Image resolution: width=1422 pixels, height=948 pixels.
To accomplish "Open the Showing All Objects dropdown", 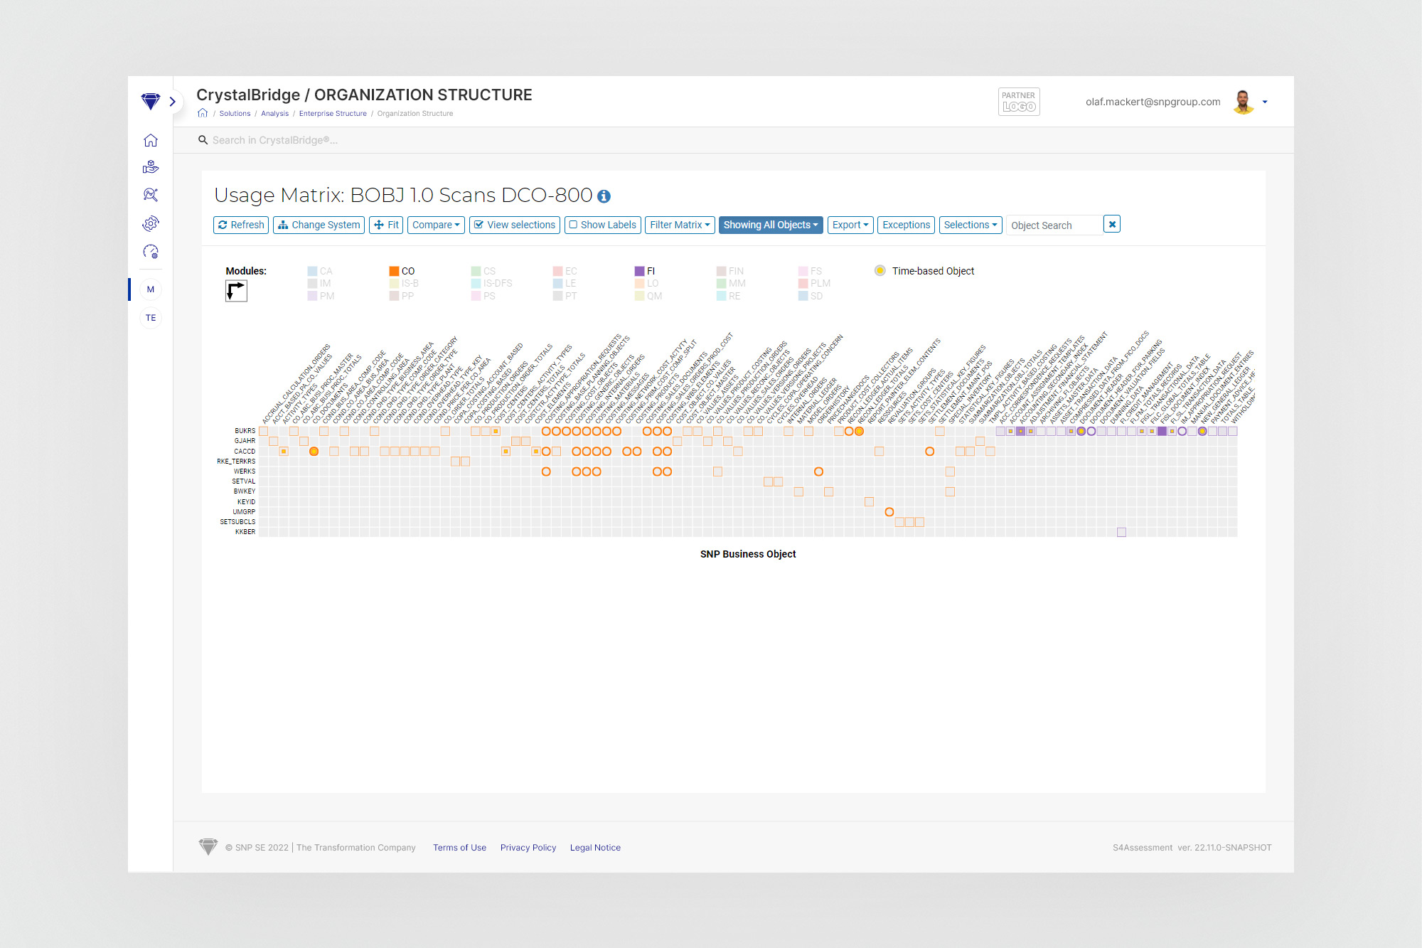I will coord(770,225).
